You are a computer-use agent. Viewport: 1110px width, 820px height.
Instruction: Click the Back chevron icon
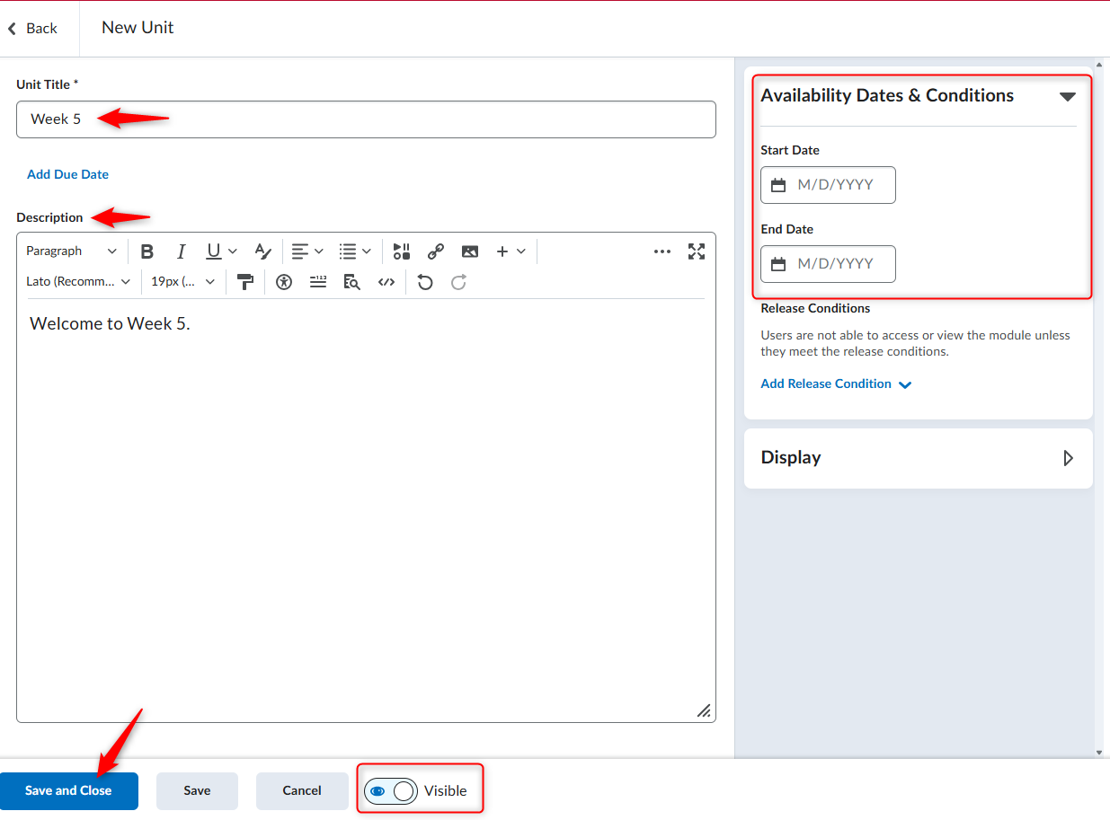[13, 29]
